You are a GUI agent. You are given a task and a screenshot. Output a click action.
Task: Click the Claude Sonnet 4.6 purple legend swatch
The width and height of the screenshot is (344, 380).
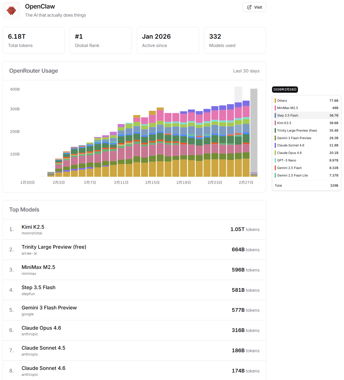pyautogui.click(x=275, y=145)
